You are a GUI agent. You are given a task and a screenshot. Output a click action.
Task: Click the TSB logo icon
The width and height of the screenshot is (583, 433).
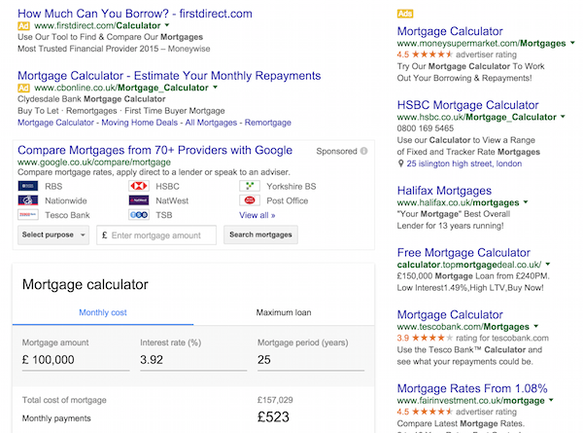pyautogui.click(x=139, y=215)
